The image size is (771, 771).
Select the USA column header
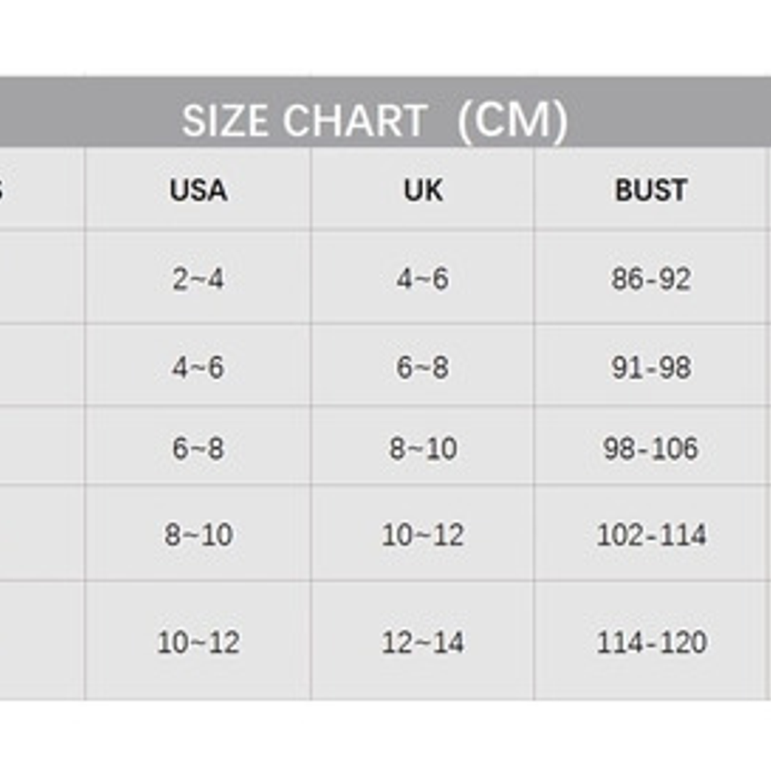pyautogui.click(x=198, y=190)
